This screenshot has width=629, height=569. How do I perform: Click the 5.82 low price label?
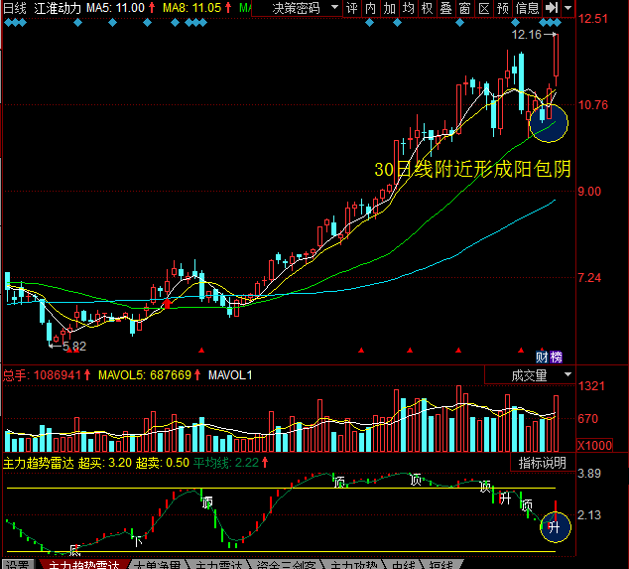tap(74, 347)
